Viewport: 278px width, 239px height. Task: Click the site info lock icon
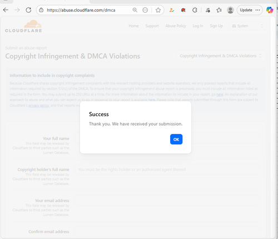pos(41,10)
